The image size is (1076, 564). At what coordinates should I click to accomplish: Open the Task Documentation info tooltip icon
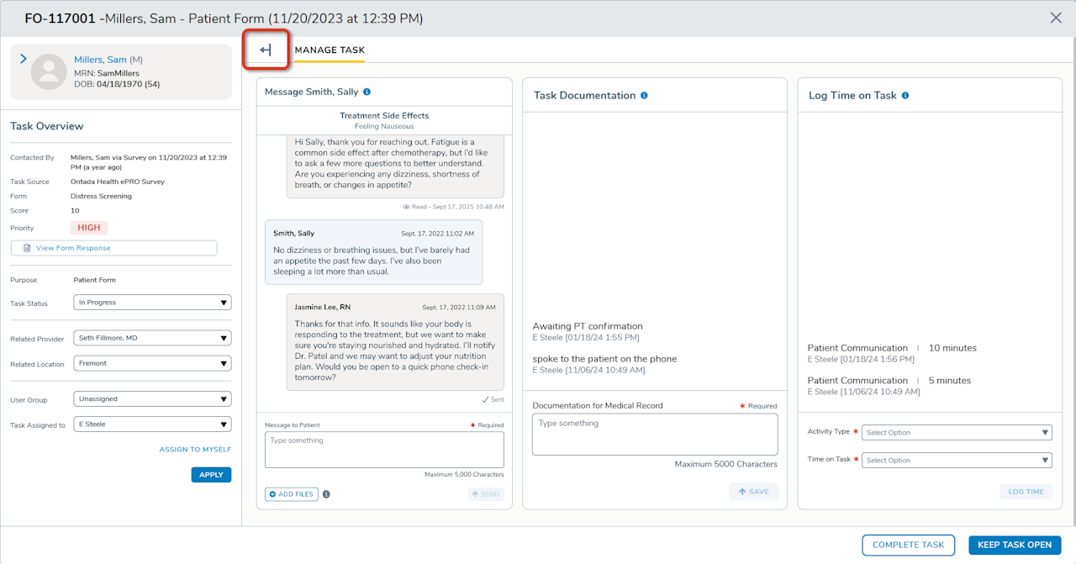tap(644, 95)
